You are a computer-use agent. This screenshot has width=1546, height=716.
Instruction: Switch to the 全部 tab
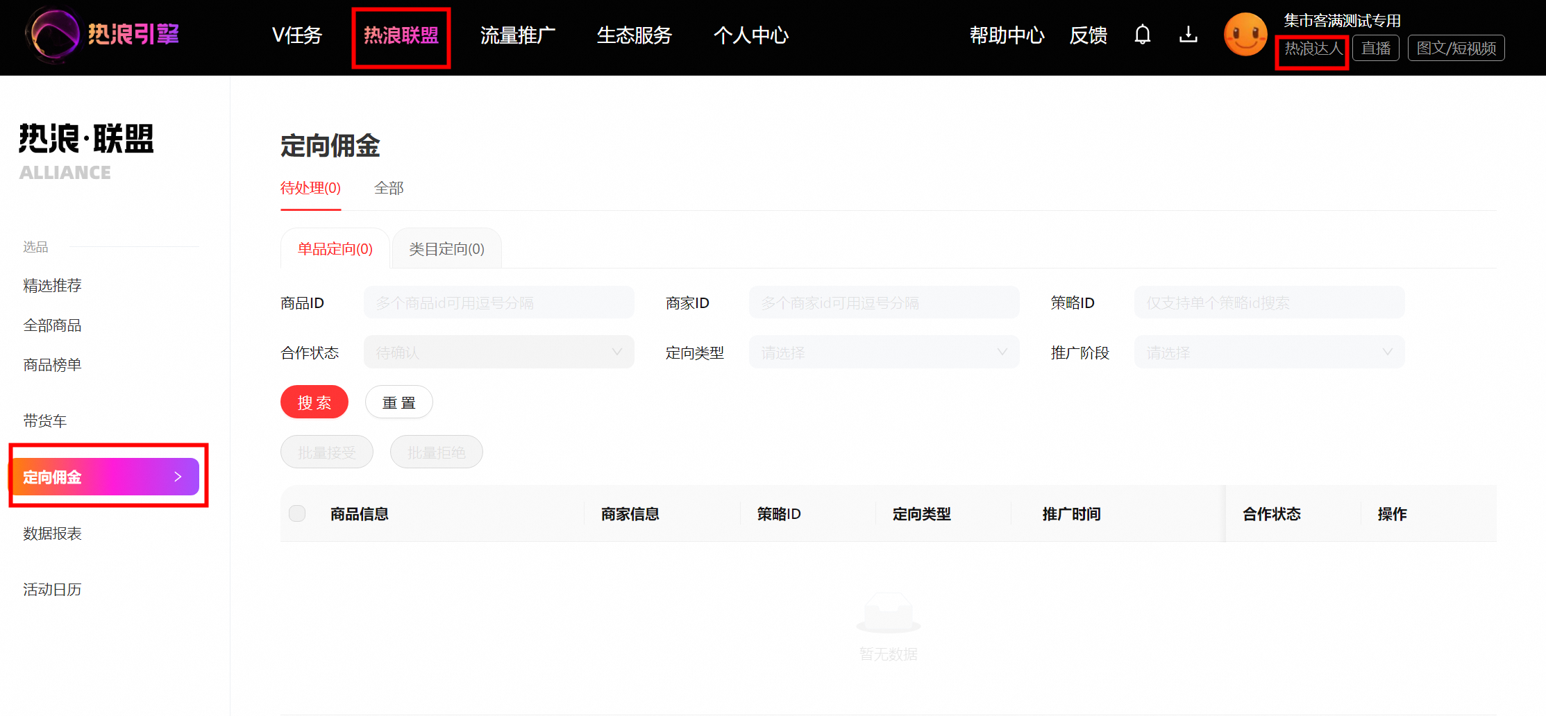coord(389,188)
